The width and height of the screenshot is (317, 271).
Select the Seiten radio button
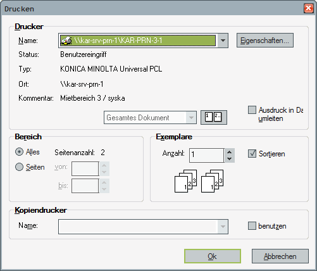pos(19,167)
